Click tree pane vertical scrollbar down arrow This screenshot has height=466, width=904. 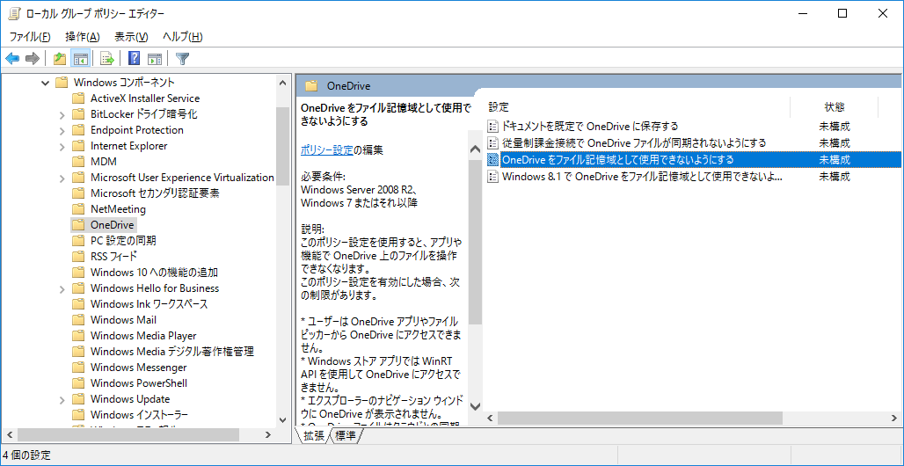[x=282, y=420]
